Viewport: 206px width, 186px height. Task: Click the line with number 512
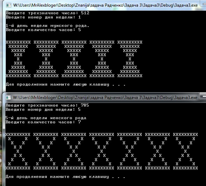point(47,13)
